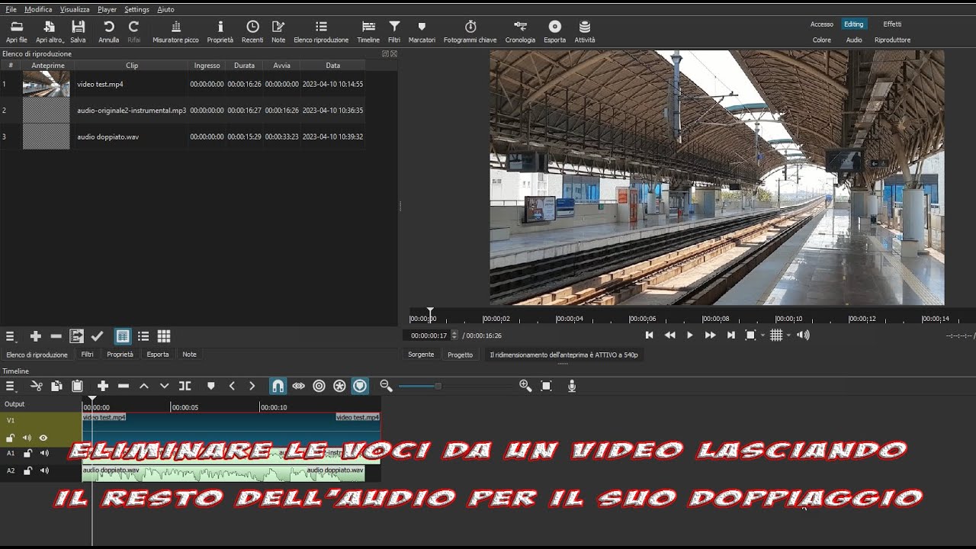
Task: Click timeline lift arrow-up icon
Action: tap(143, 387)
